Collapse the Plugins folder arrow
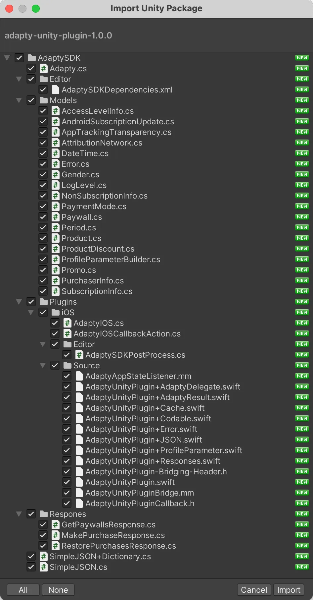 19,302
